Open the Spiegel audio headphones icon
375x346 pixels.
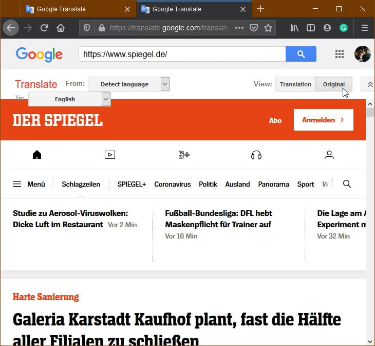tap(256, 155)
